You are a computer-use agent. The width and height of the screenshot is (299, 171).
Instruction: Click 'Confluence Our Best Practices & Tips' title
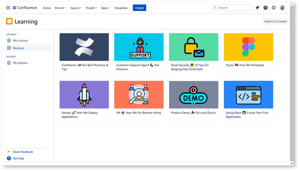click(85, 67)
